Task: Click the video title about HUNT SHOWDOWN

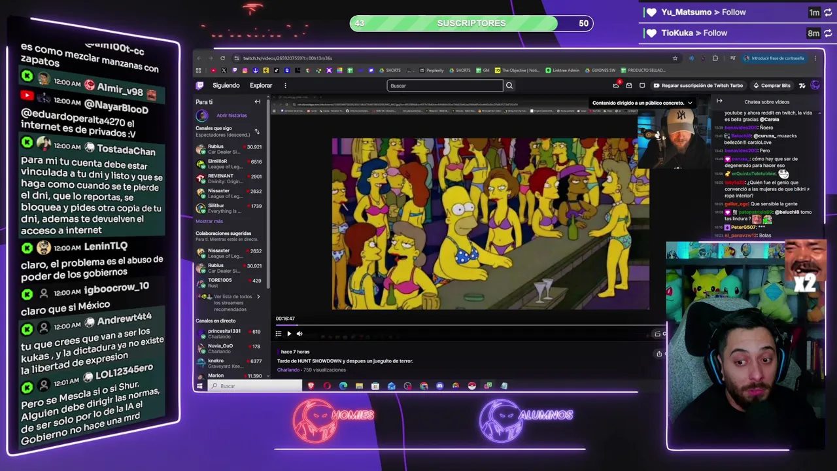Action: pos(345,361)
